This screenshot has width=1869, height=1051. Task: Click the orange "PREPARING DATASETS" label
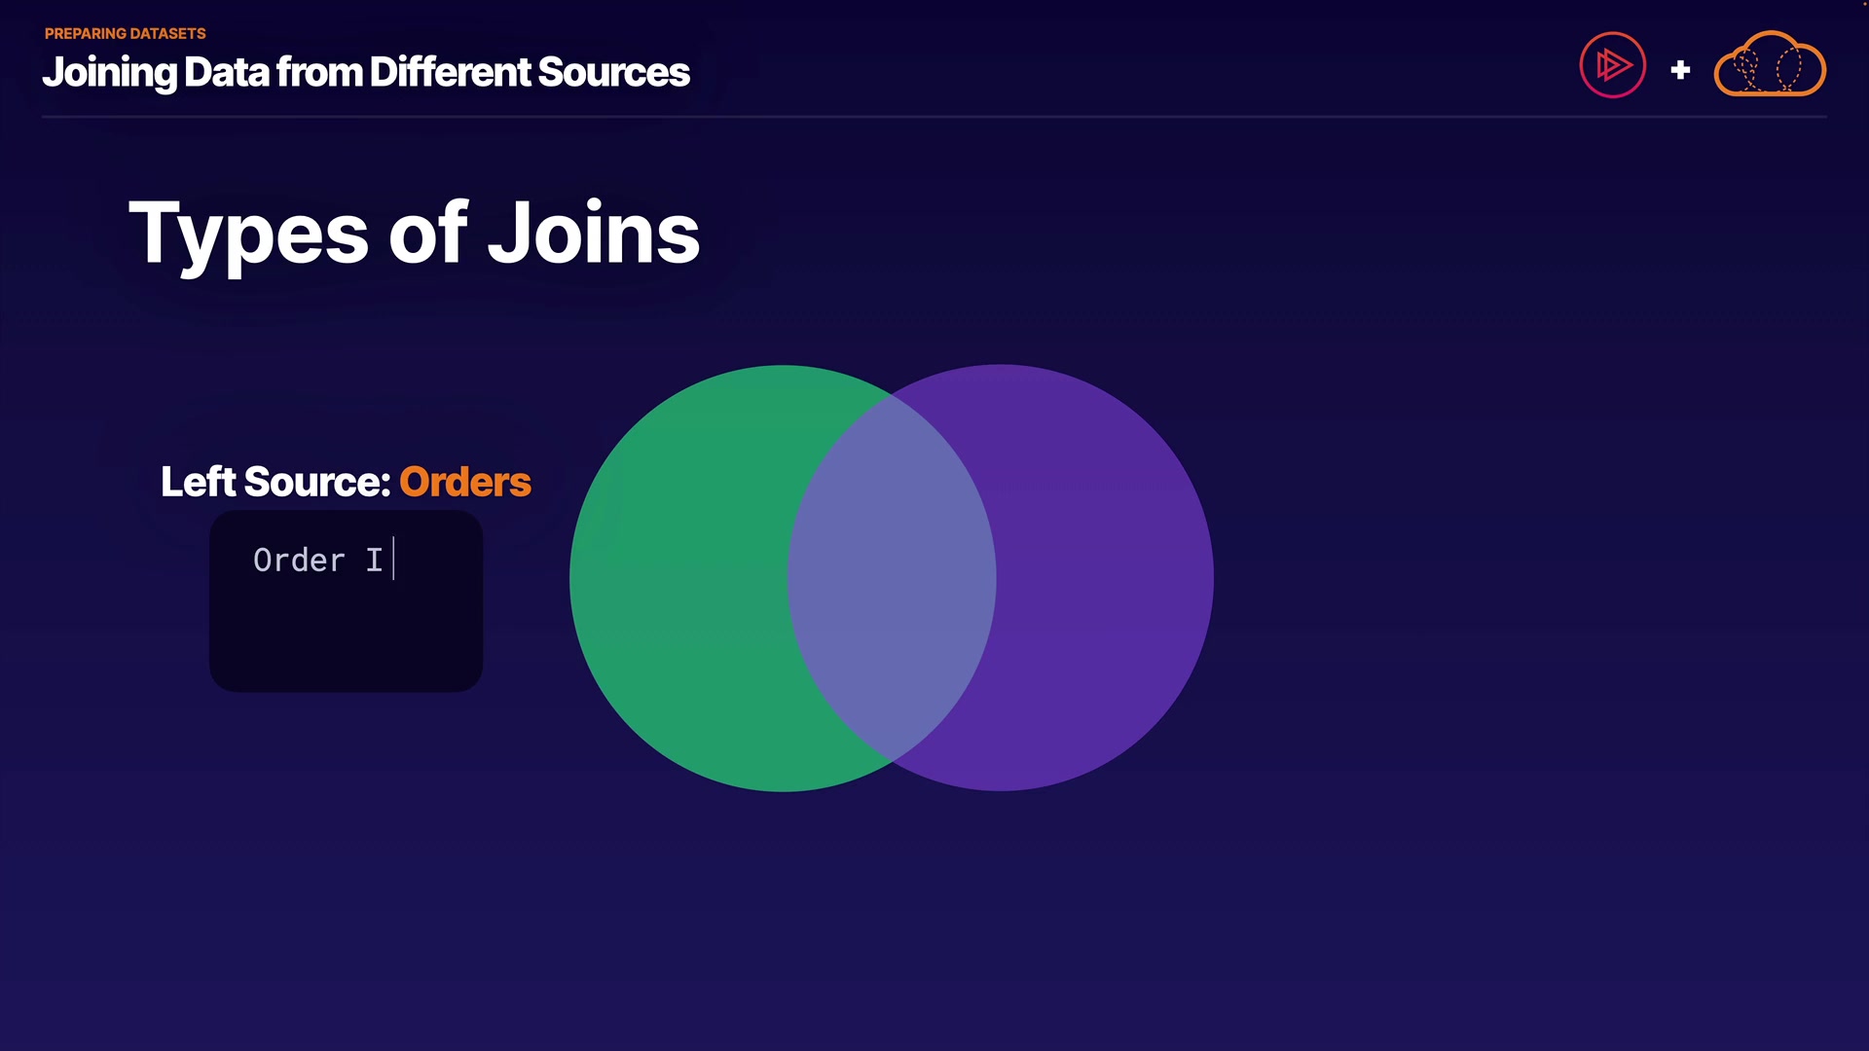125,33
